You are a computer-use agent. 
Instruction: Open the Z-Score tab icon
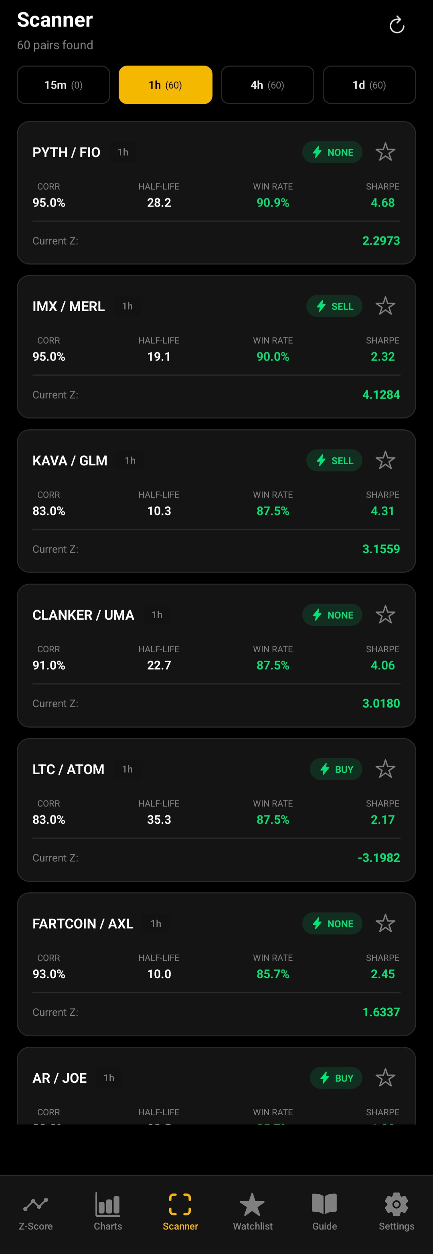(x=36, y=1205)
